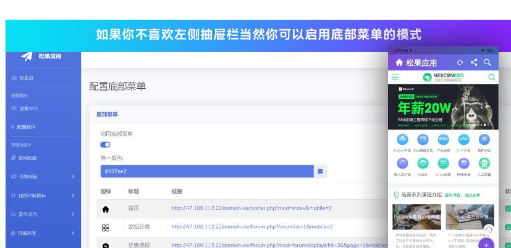The image size is (511, 248).
Task: Toggle the 启用底部菜单 switch
Action: point(105,144)
